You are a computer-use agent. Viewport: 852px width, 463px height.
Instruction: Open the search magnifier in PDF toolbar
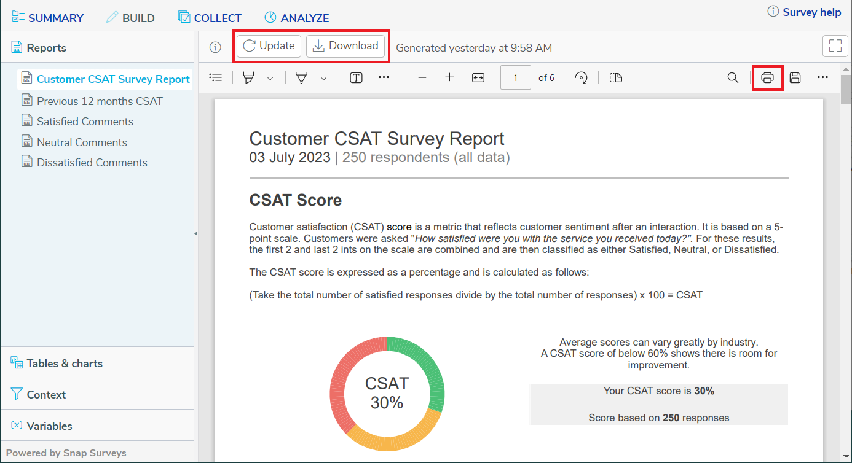pyautogui.click(x=733, y=78)
